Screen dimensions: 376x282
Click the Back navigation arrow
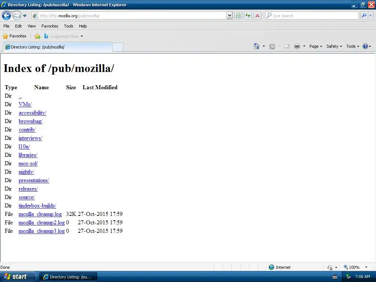pyautogui.click(x=7, y=16)
